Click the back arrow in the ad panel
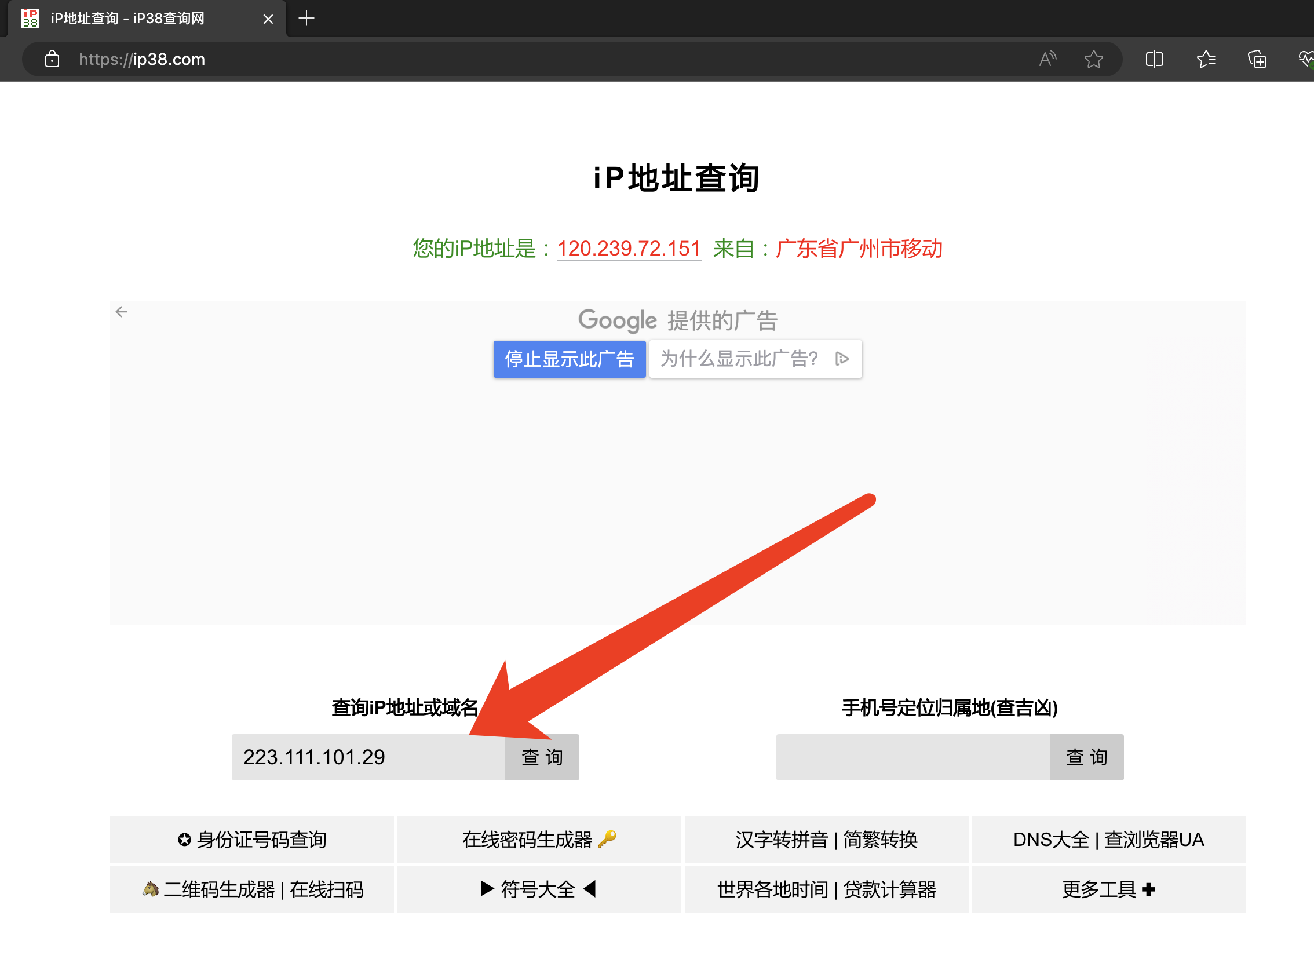 pyautogui.click(x=121, y=312)
